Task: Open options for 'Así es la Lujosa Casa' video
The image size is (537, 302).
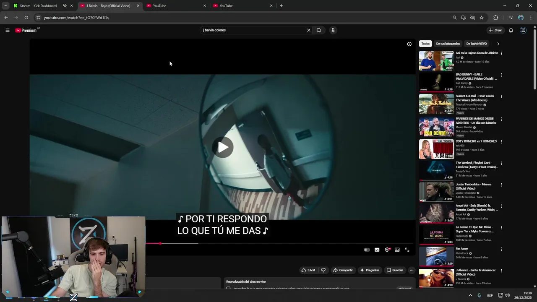Action: pos(501,53)
